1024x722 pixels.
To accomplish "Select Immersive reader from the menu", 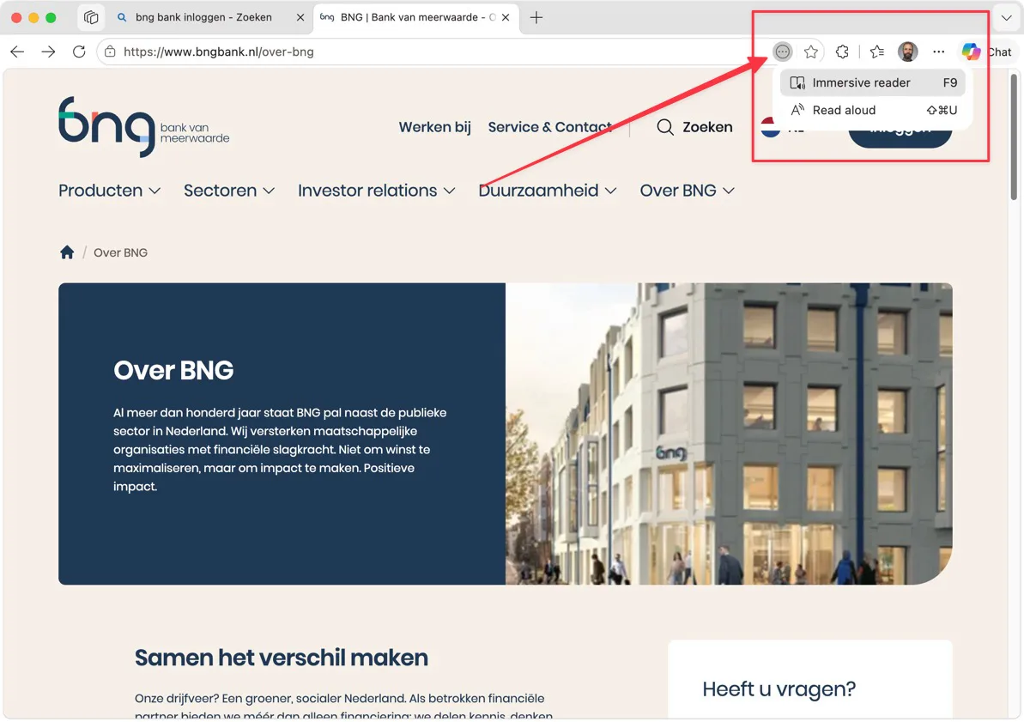I will point(872,83).
